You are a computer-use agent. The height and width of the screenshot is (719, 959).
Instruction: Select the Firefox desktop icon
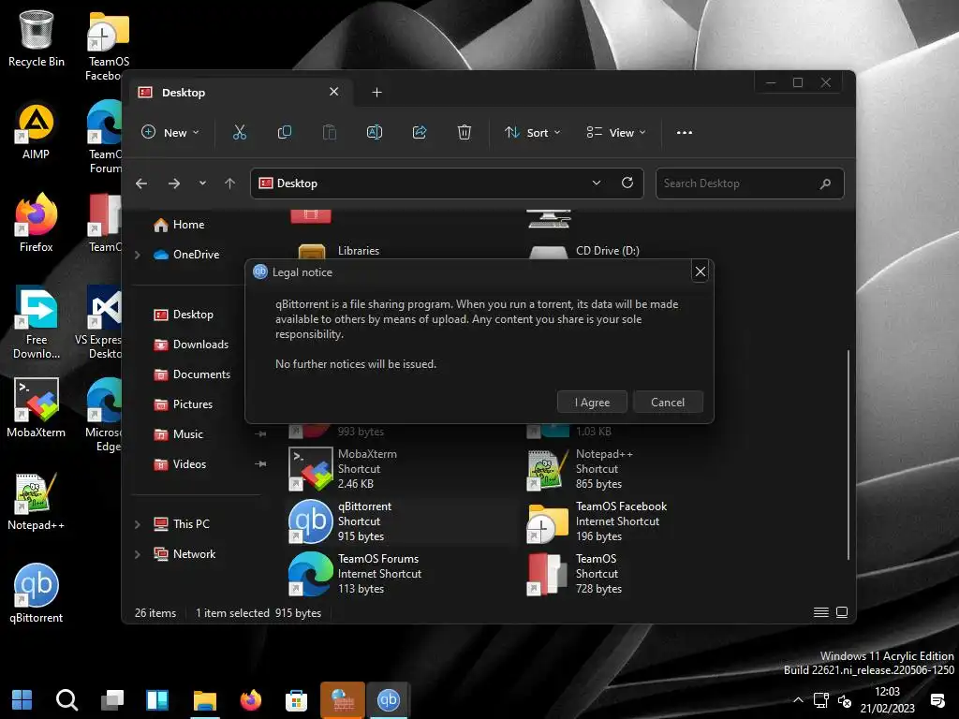(37, 224)
